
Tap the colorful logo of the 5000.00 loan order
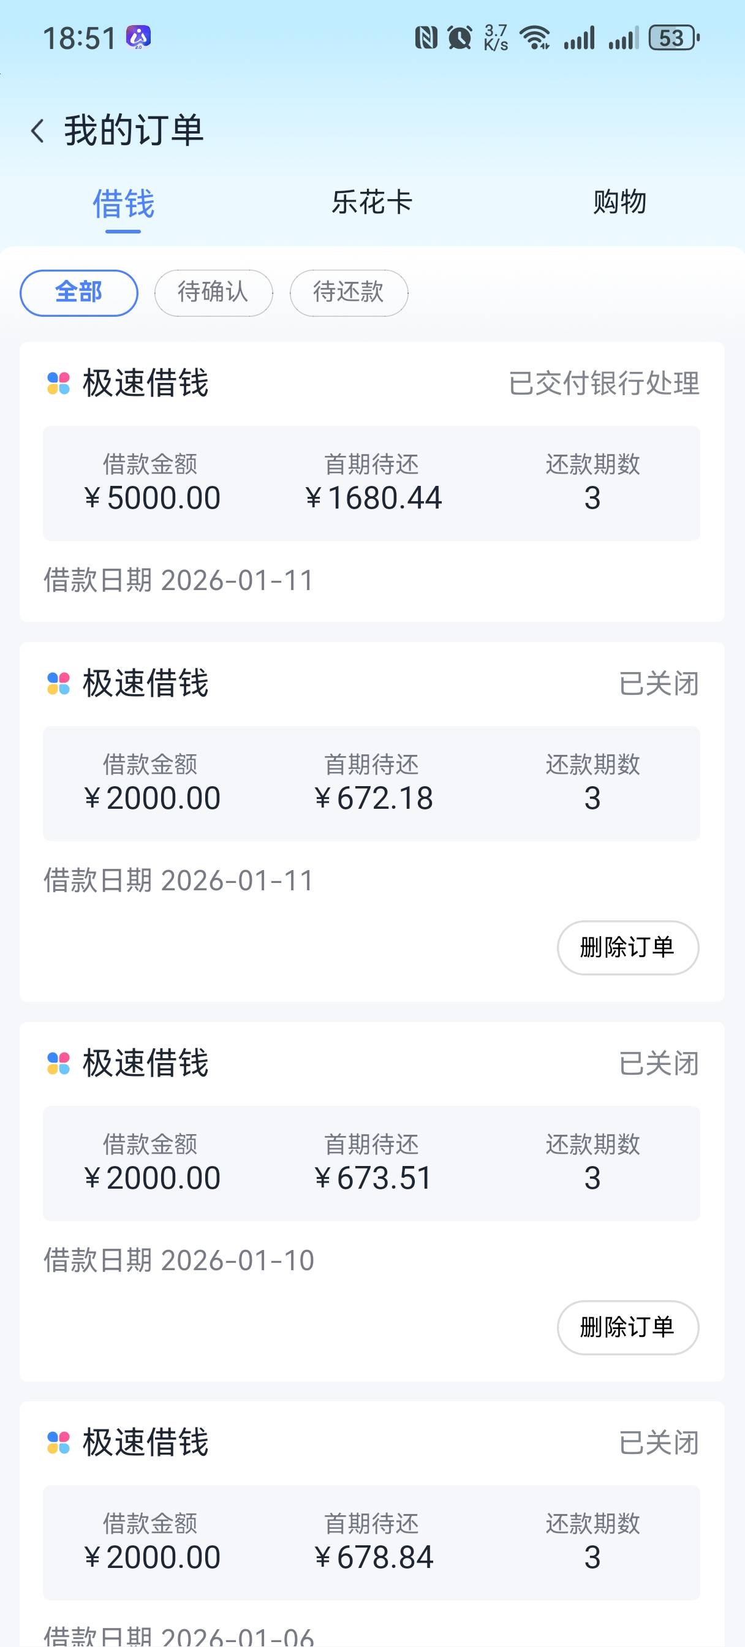click(59, 384)
